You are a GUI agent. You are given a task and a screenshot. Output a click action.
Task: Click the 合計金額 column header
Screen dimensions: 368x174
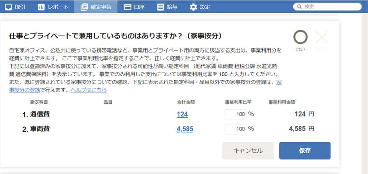pyautogui.click(x=186, y=102)
